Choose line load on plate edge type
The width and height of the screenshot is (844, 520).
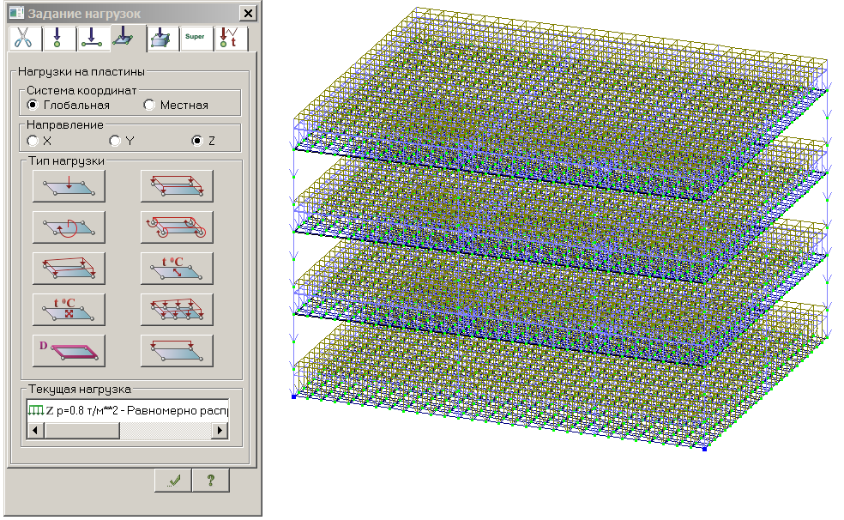177,351
